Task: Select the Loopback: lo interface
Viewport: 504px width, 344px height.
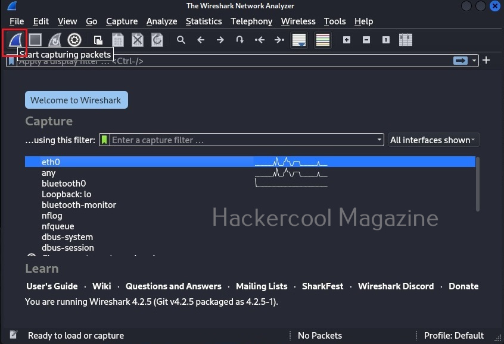Action: (x=250, y=194)
